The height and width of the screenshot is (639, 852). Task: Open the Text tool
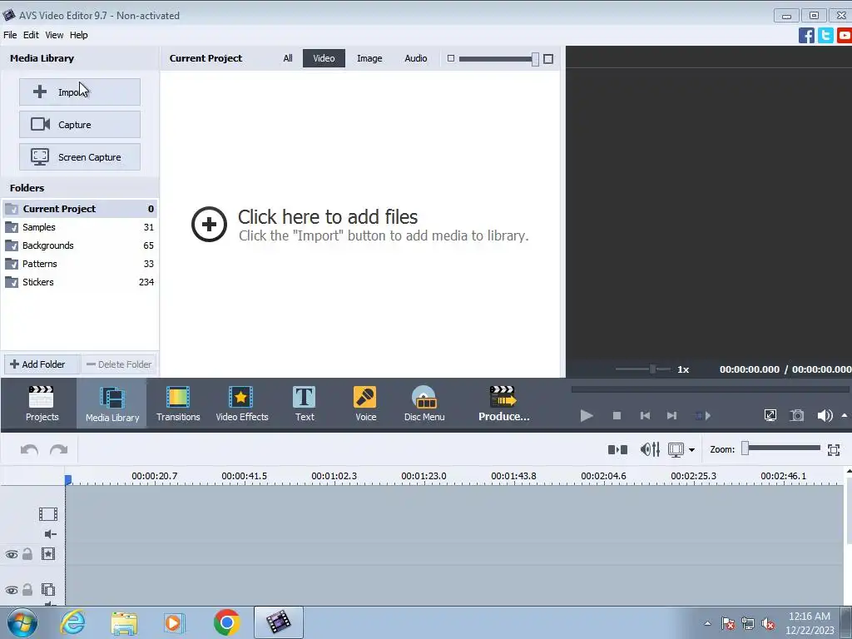click(305, 404)
